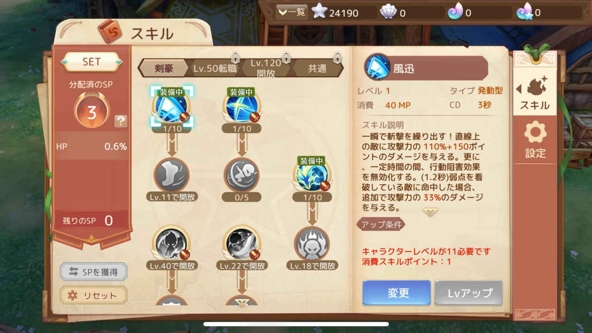This screenshot has height=333, width=592.
Task: Select the skull skill icon showing 0/5
Action: (x=241, y=175)
